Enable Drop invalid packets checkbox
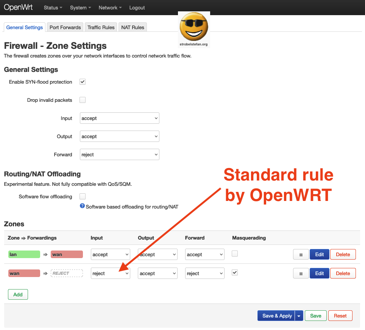Screen dimensions: 365x330 83,100
